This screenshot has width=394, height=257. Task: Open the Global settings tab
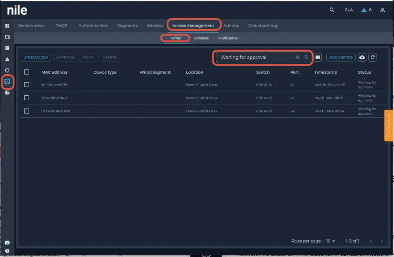pyautogui.click(x=263, y=25)
